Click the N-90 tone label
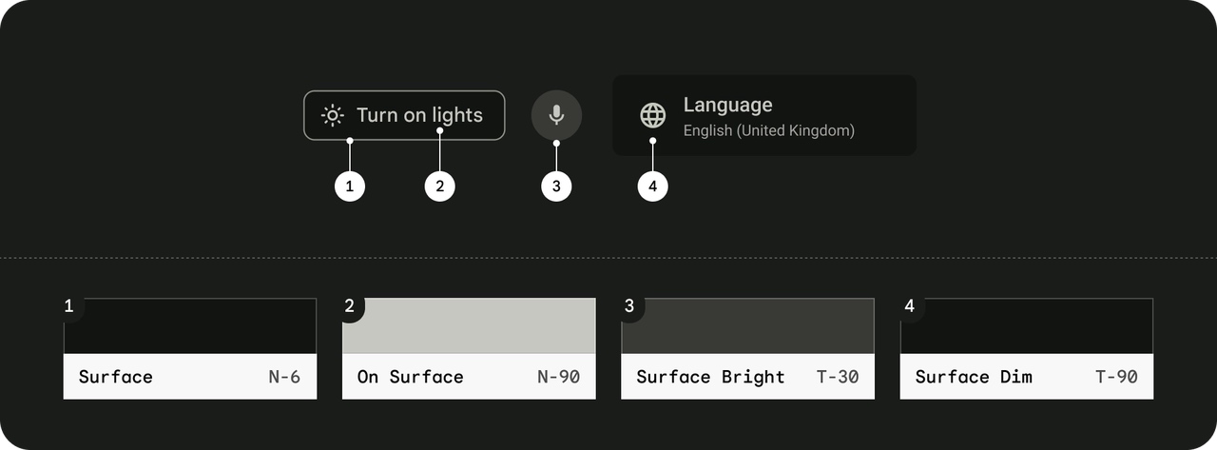Image resolution: width=1217 pixels, height=450 pixels. [558, 377]
